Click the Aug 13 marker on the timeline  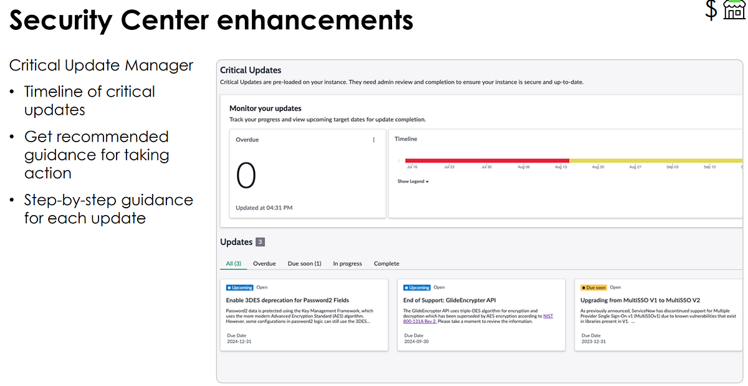560,166
